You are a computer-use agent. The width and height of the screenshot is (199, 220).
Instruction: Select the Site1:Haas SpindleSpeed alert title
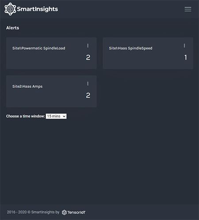[130, 48]
